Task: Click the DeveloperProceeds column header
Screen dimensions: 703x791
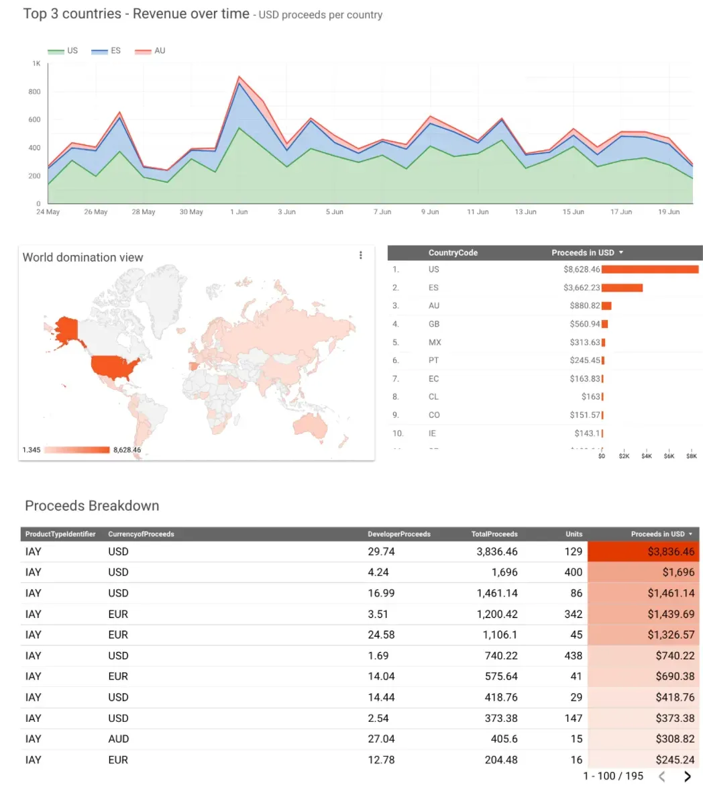Action: [x=399, y=534]
